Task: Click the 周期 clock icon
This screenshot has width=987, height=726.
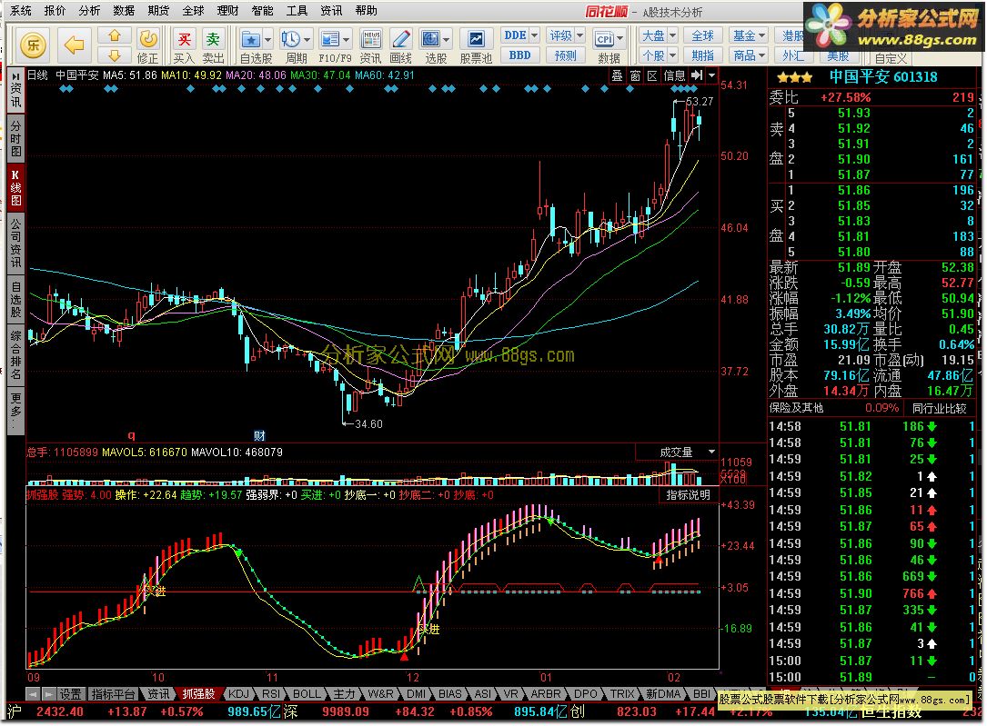Action: [290, 39]
